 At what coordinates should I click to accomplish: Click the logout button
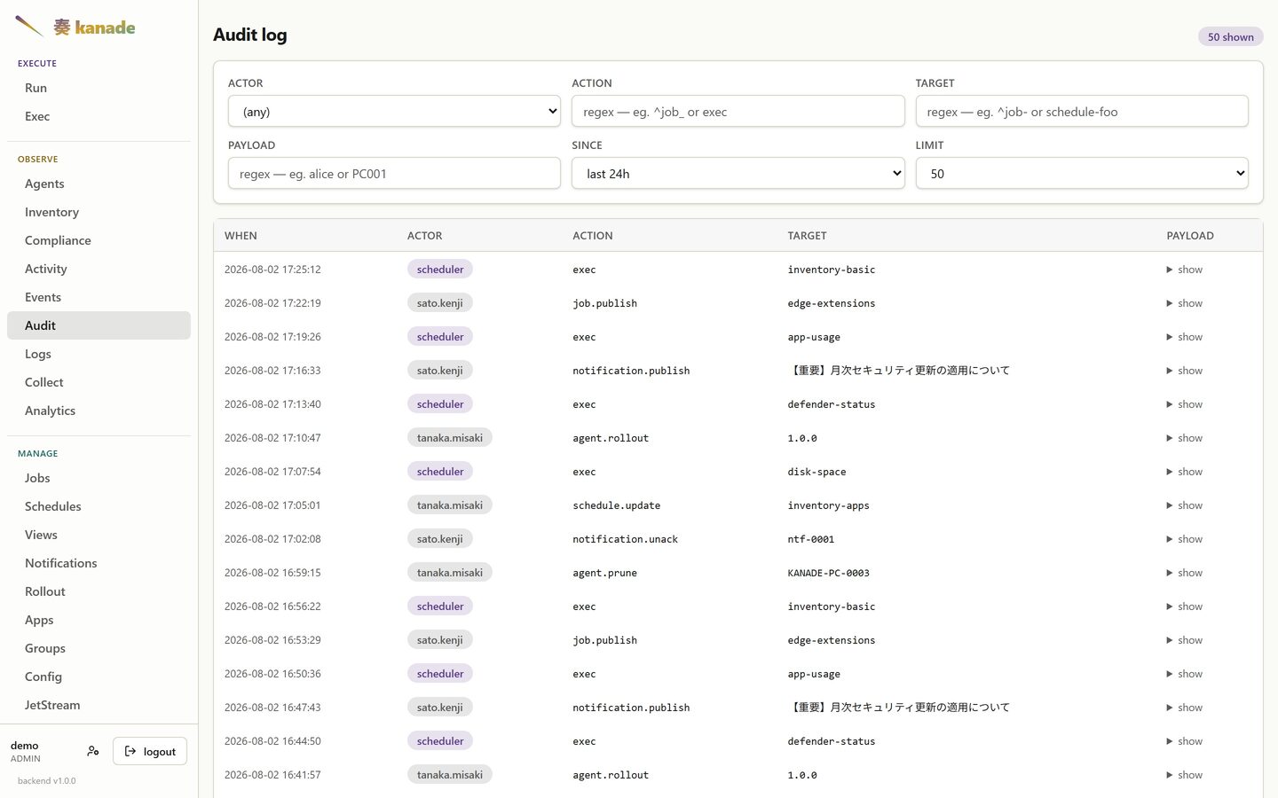tap(150, 751)
